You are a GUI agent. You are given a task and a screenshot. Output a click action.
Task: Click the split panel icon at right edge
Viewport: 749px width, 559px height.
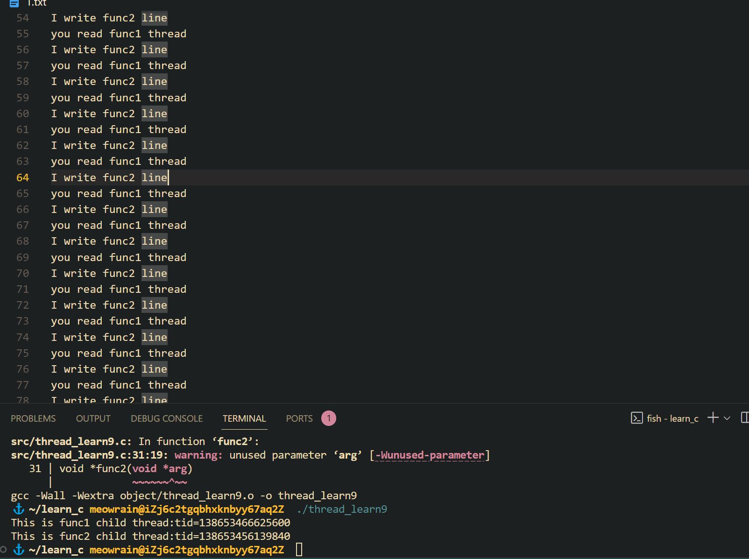[744, 417]
